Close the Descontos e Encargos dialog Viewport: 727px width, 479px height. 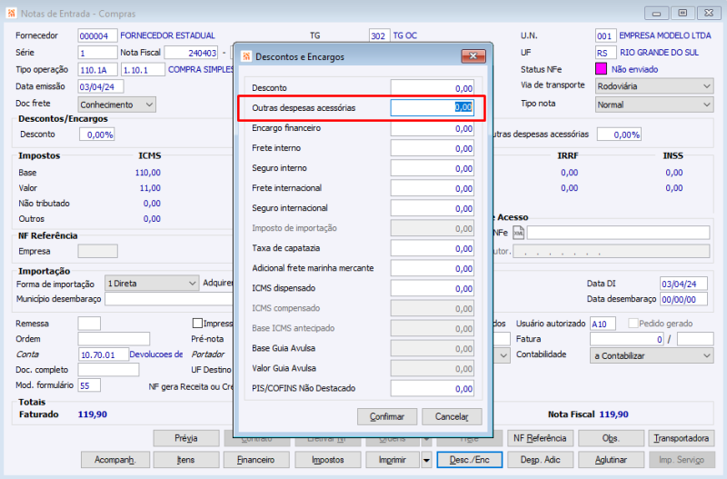(x=473, y=56)
